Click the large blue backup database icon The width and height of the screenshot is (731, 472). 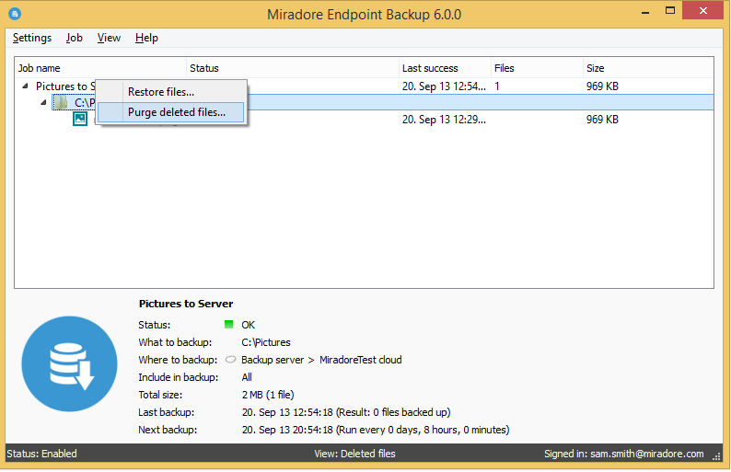click(x=69, y=364)
